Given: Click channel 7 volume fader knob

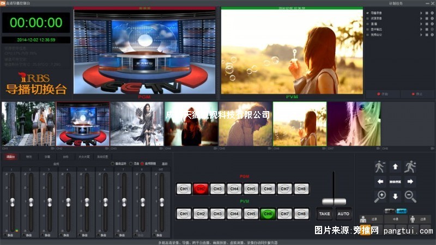Looking at the screenshot, I should (124, 202).
